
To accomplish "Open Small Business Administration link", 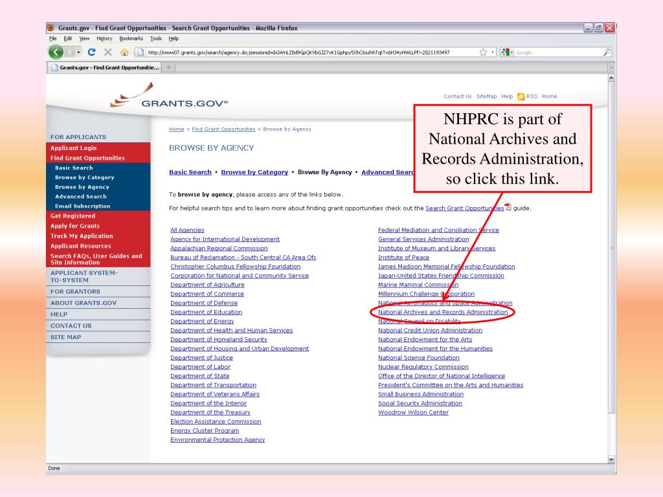I will pyautogui.click(x=421, y=394).
